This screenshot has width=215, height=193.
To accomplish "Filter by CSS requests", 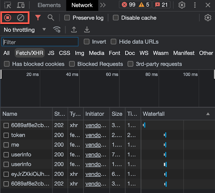I will coord(65,53).
